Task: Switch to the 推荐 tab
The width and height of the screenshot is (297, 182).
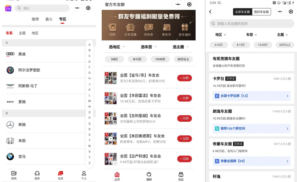Action: click(35, 19)
